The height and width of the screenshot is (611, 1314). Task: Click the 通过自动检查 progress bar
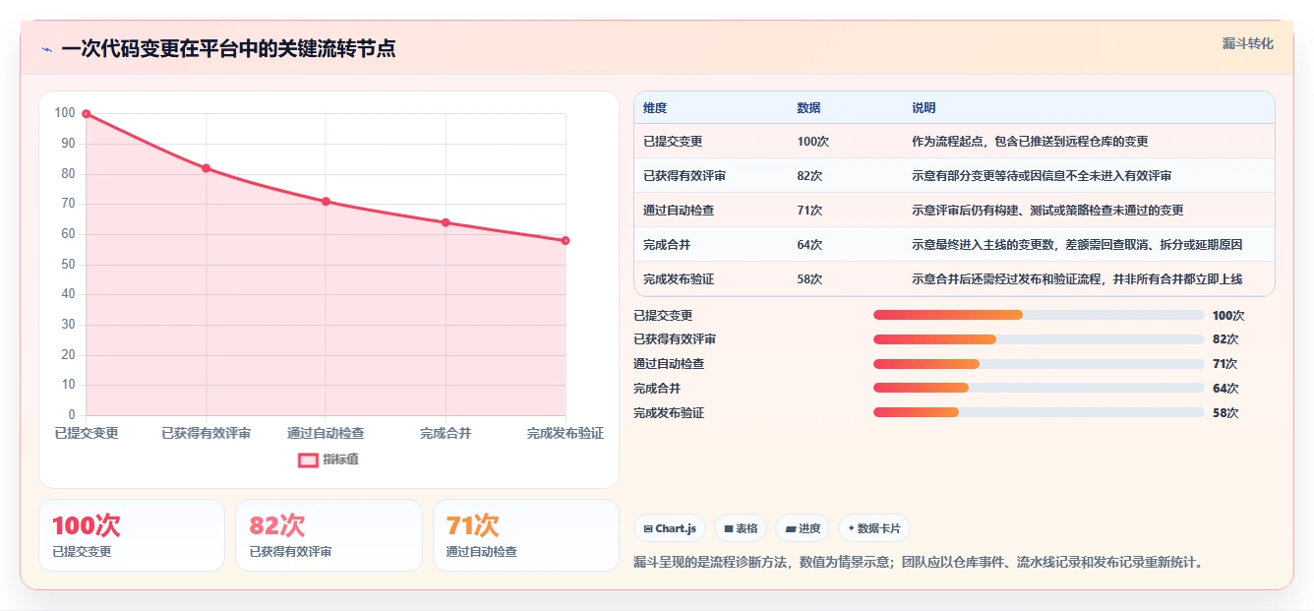1039,364
